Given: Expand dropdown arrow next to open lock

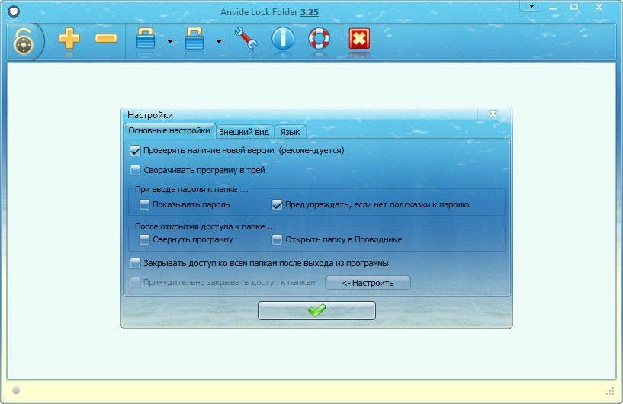Looking at the screenshot, I should point(219,41).
